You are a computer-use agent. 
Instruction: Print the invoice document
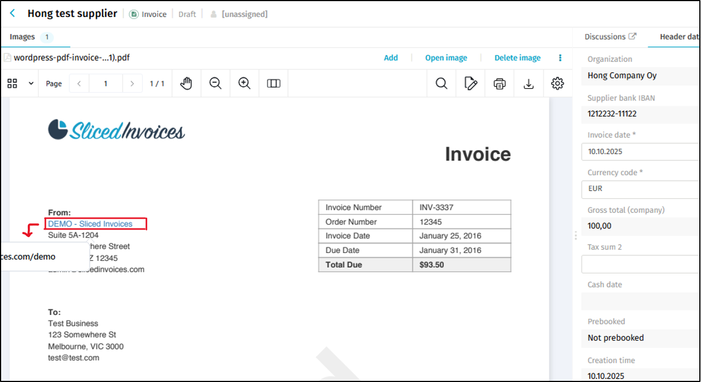(x=499, y=84)
